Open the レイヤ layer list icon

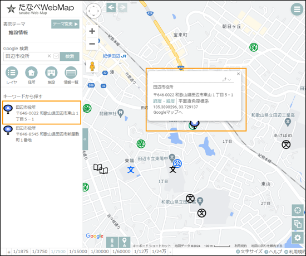(12, 75)
